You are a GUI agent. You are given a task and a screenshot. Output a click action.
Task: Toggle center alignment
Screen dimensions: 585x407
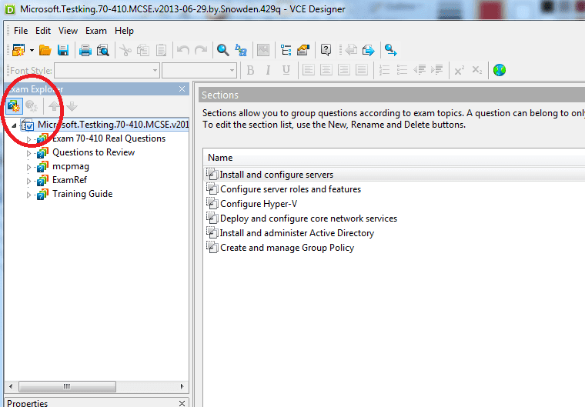[x=326, y=70]
